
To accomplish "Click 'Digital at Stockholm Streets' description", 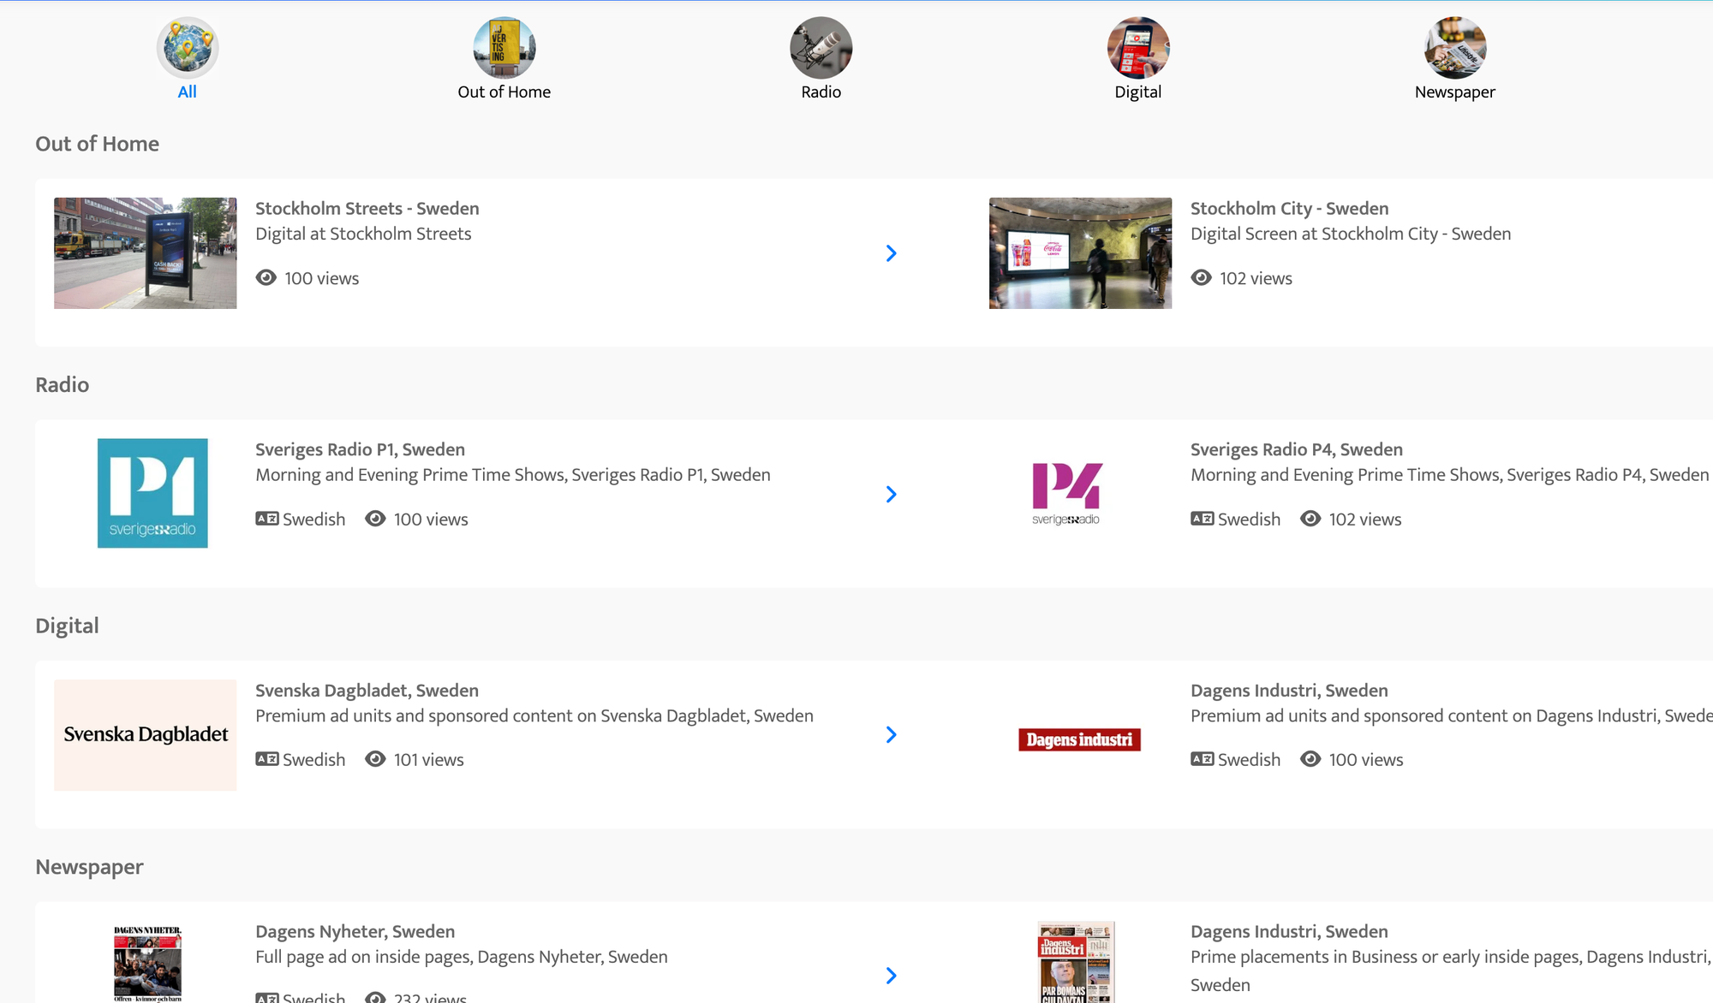I will point(363,234).
